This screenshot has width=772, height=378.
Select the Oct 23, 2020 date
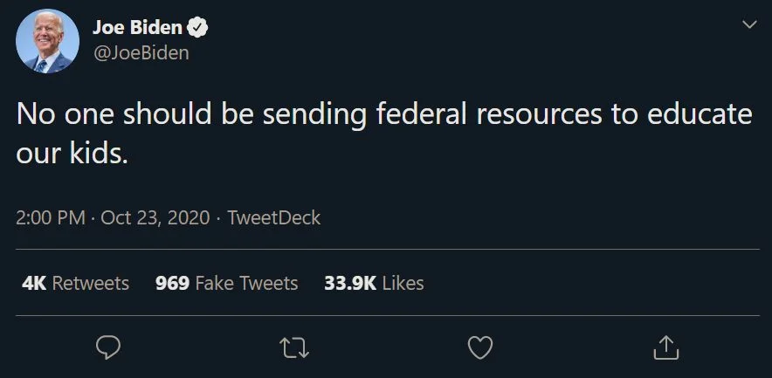(155, 217)
